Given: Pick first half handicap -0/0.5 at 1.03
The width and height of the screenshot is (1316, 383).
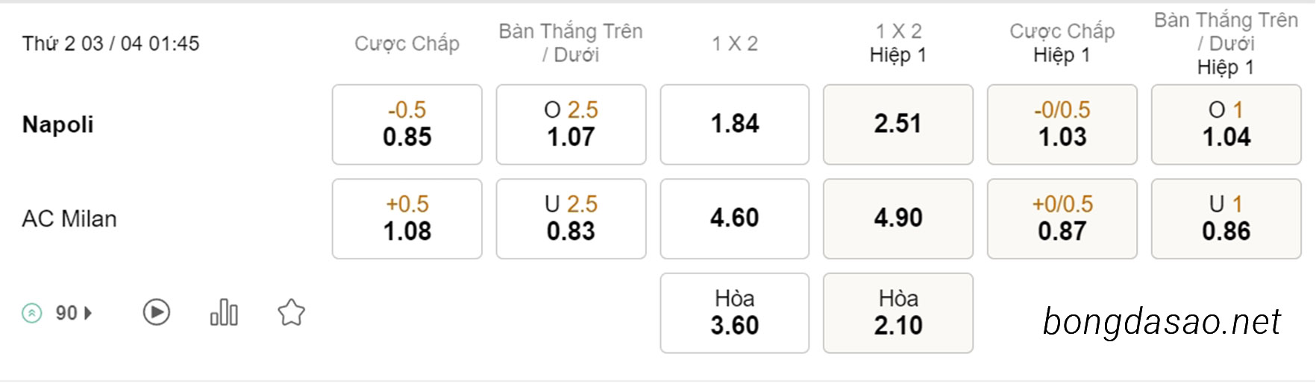Looking at the screenshot, I should (x=1062, y=124).
